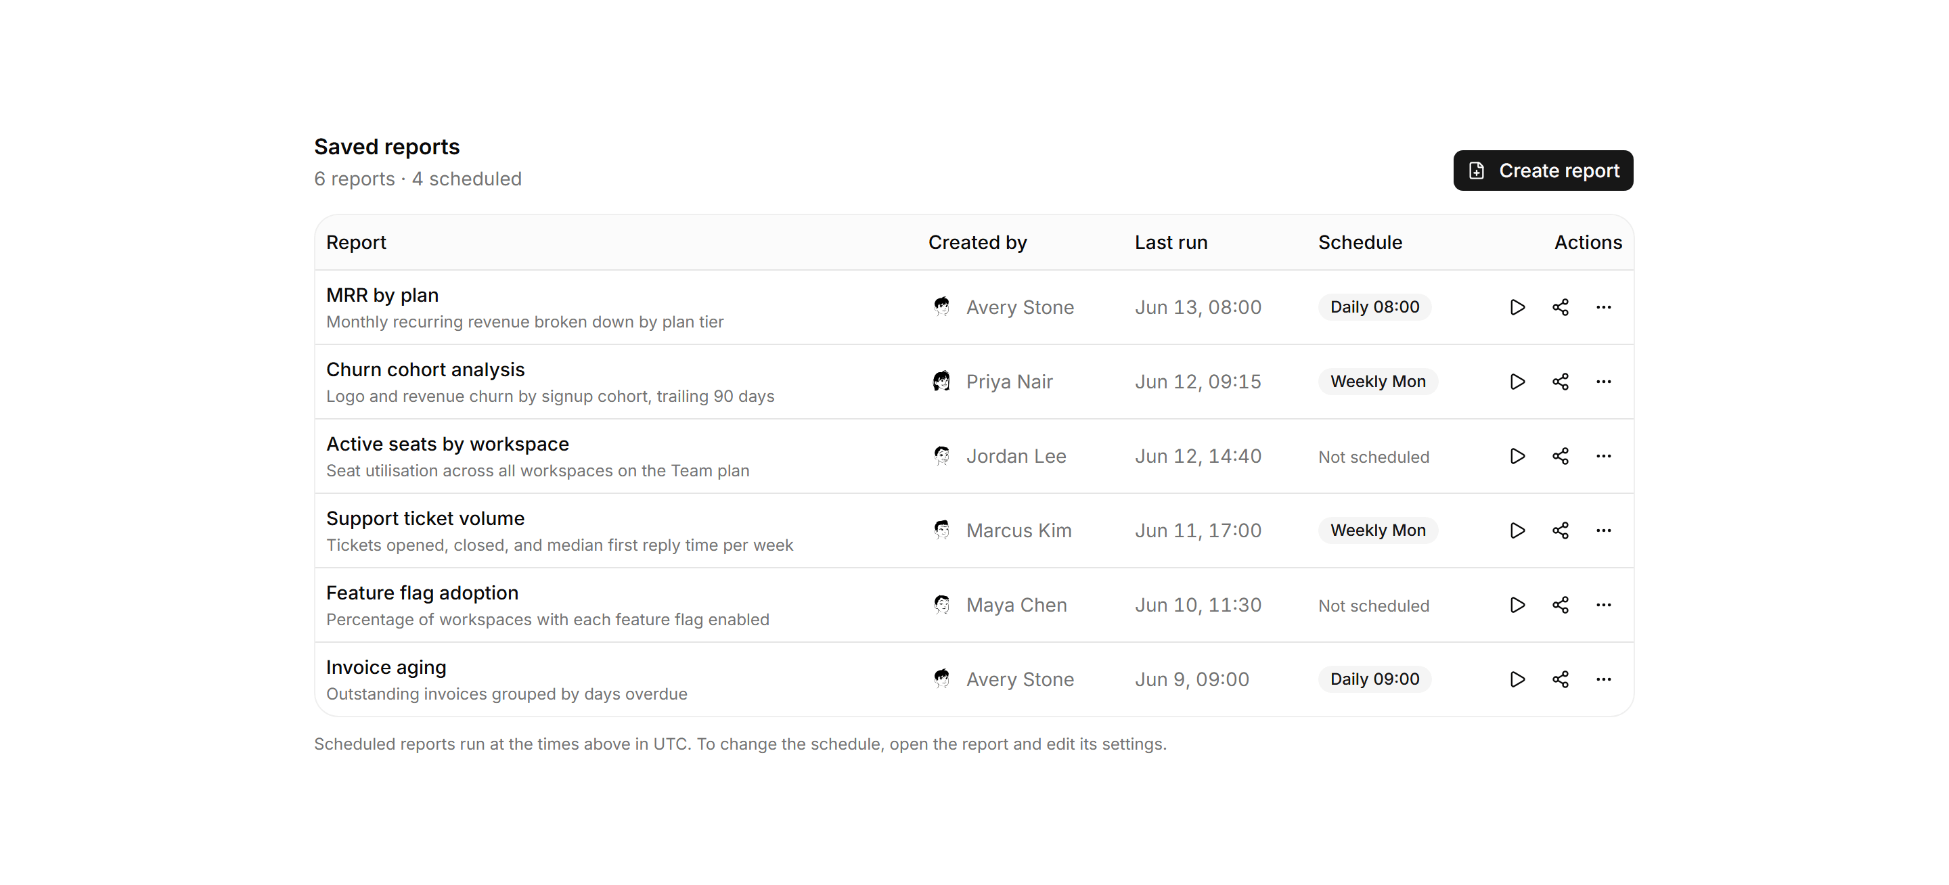This screenshot has height=885, width=1949.
Task: Click the Saved reports heading
Action: [386, 147]
